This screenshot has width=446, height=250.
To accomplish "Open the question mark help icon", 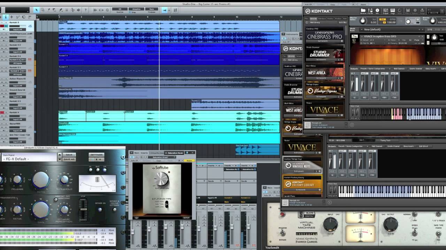I will click(x=85, y=10).
